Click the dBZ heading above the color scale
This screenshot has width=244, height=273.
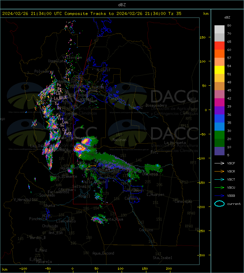(227, 18)
